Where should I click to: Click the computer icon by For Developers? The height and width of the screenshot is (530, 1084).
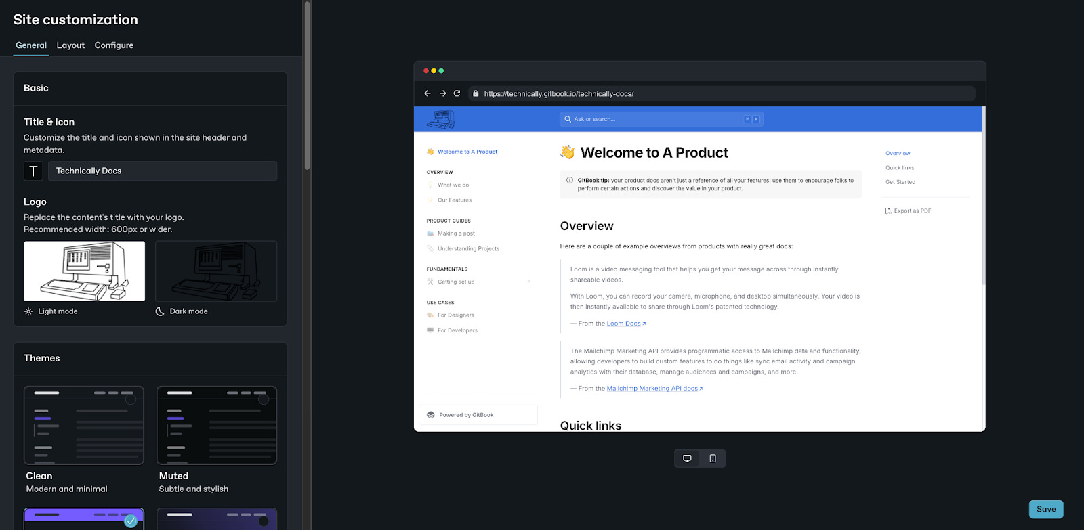(x=430, y=330)
